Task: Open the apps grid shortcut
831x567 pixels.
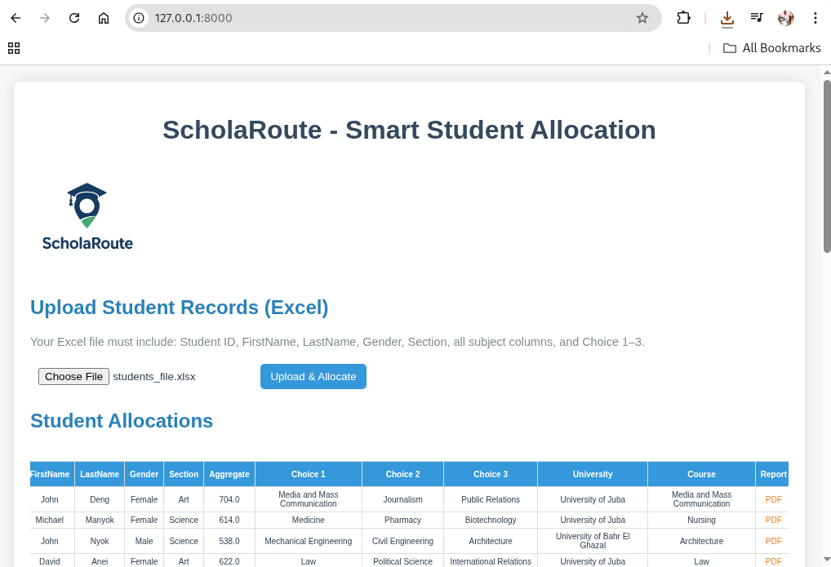Action: pos(15,48)
